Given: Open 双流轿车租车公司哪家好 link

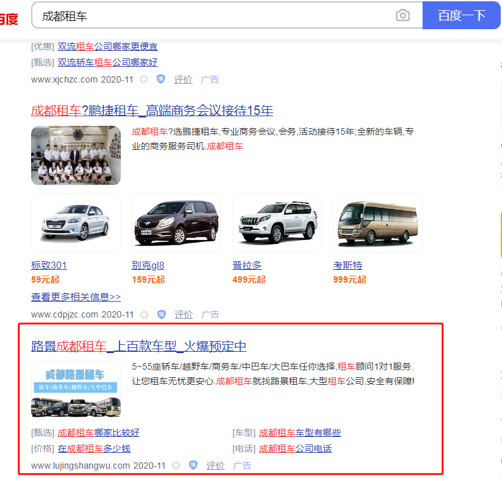Looking at the screenshot, I should (107, 62).
